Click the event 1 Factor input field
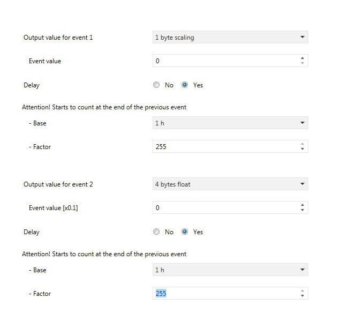This screenshot has height=335, width=348. (x=225, y=147)
